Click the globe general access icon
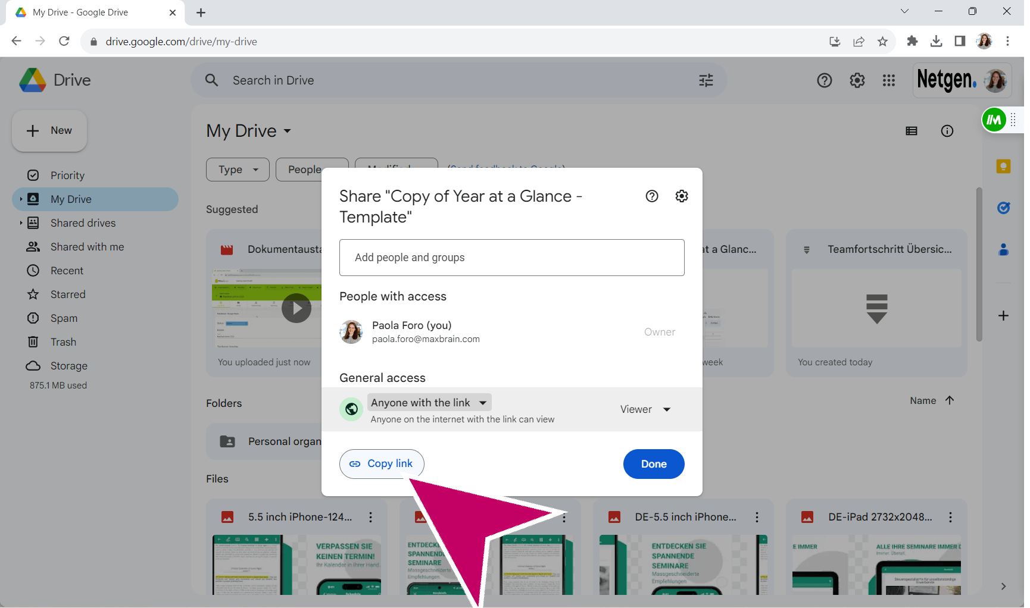The width and height of the screenshot is (1030, 608). point(351,409)
